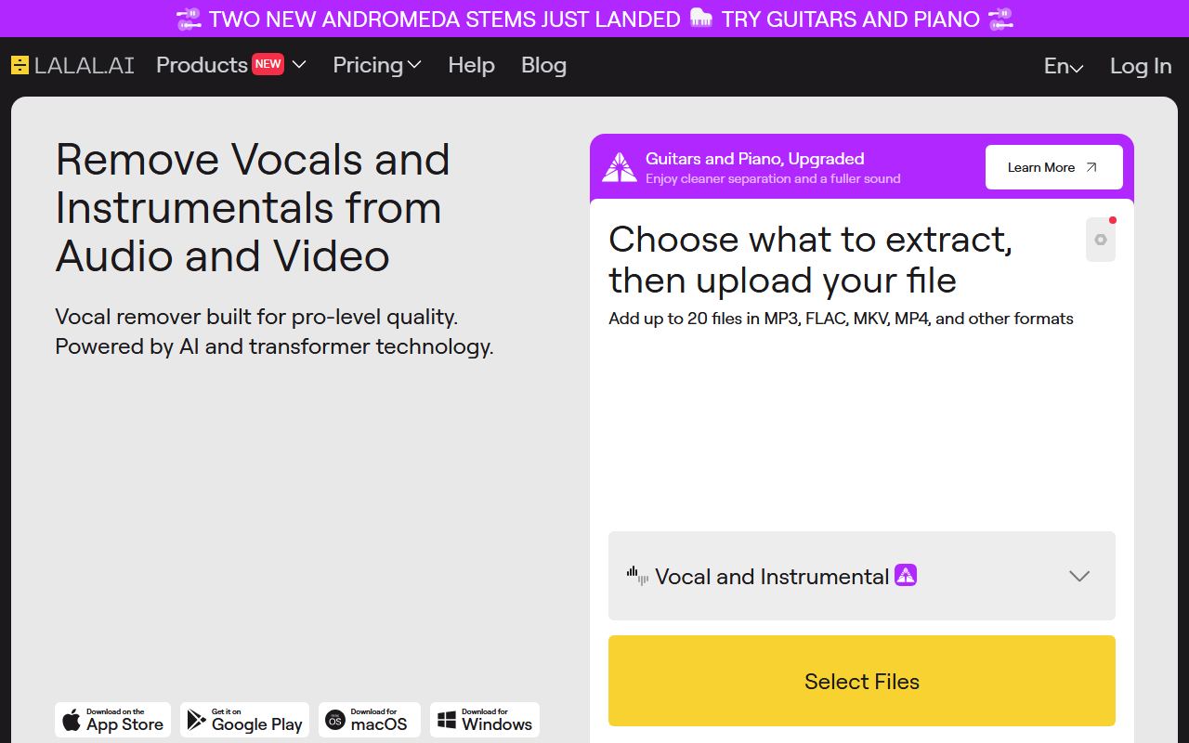1189x743 pixels.
Task: Click the Learn More button
Action: click(1054, 167)
